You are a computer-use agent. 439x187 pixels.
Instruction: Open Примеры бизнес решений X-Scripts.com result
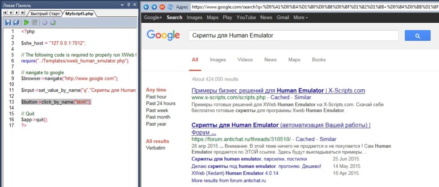[x=278, y=90]
